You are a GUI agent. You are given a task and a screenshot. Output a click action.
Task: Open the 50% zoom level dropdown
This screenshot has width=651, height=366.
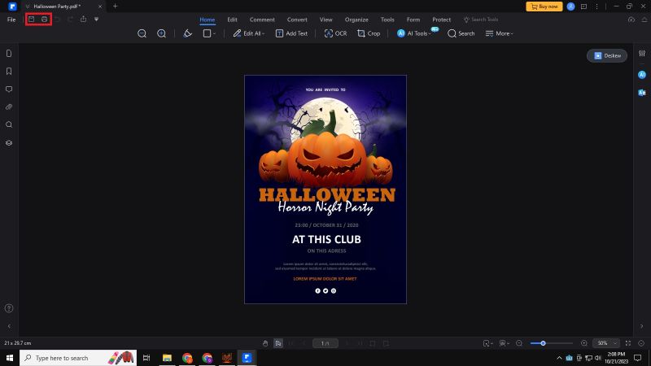tap(606, 343)
